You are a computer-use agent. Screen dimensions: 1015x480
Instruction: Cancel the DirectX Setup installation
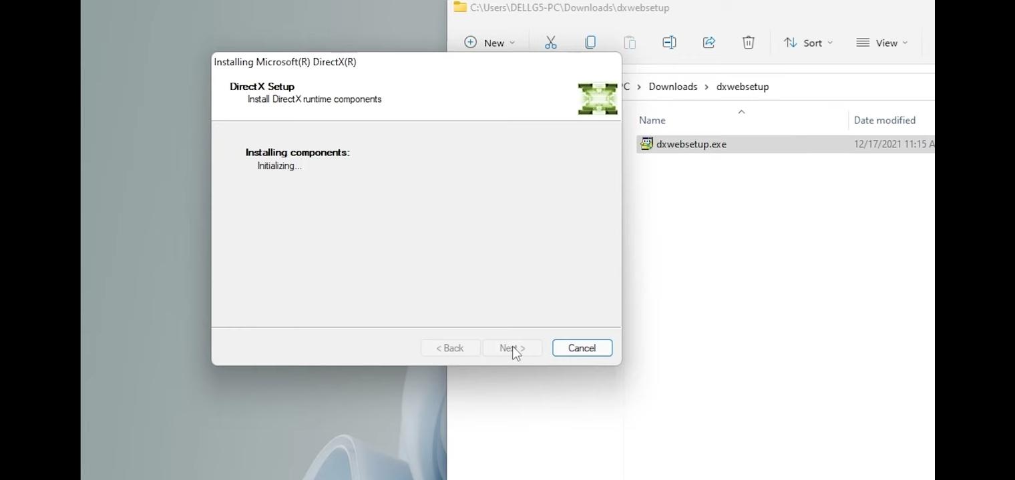point(582,347)
